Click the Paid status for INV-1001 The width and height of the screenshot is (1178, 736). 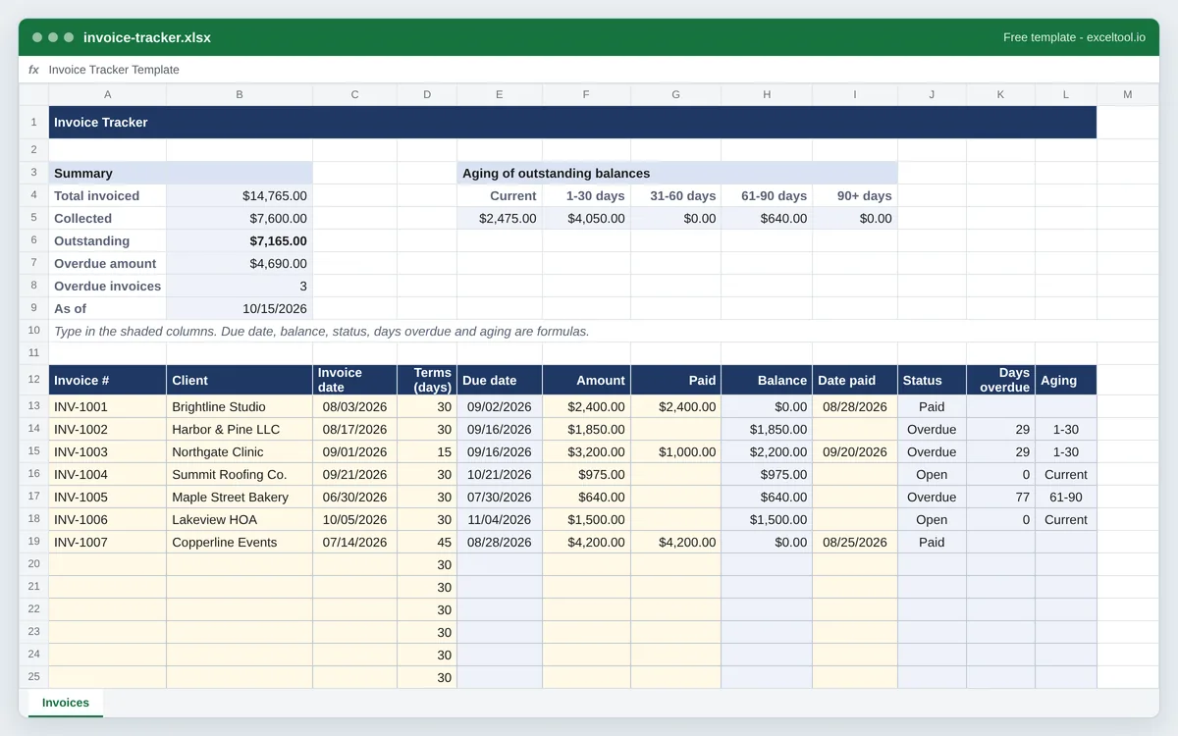click(x=932, y=406)
